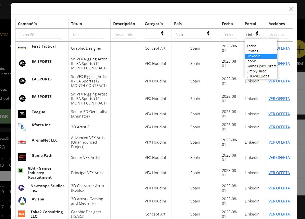Viewport: 305px width, 219px height.
Task: Click the Avispa company logo
Action: point(22,201)
